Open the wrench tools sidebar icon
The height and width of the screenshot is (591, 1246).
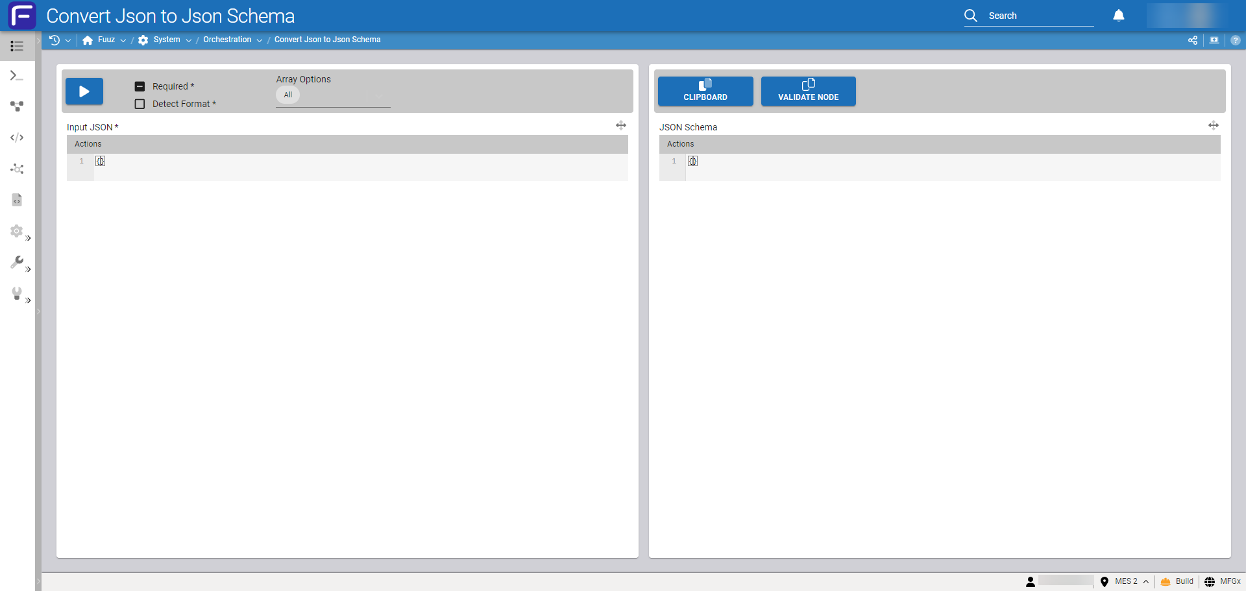[x=17, y=261]
